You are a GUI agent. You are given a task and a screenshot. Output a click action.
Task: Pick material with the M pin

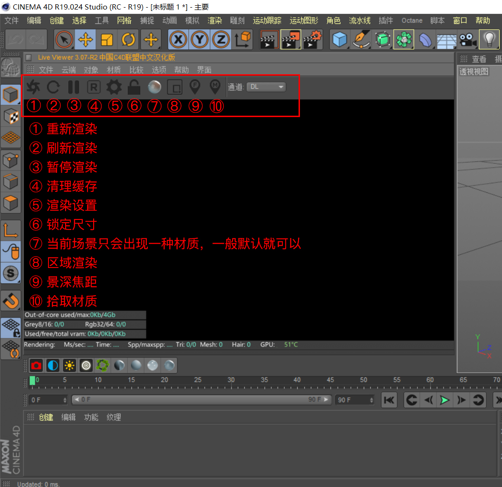tap(215, 87)
